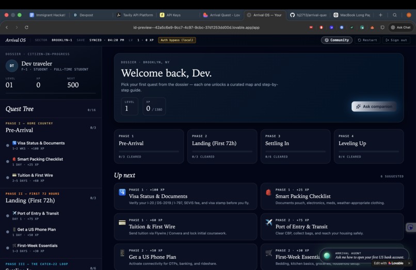Click the Community button

click(337, 40)
